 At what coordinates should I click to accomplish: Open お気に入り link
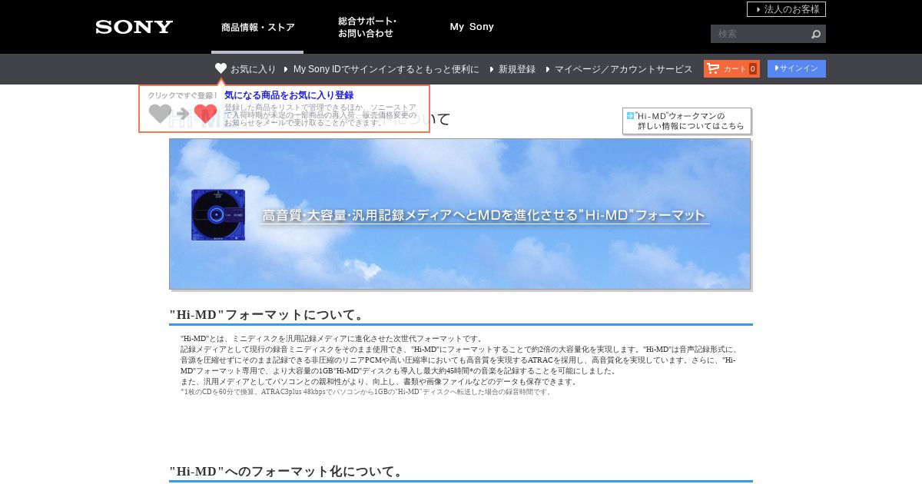tap(253, 69)
